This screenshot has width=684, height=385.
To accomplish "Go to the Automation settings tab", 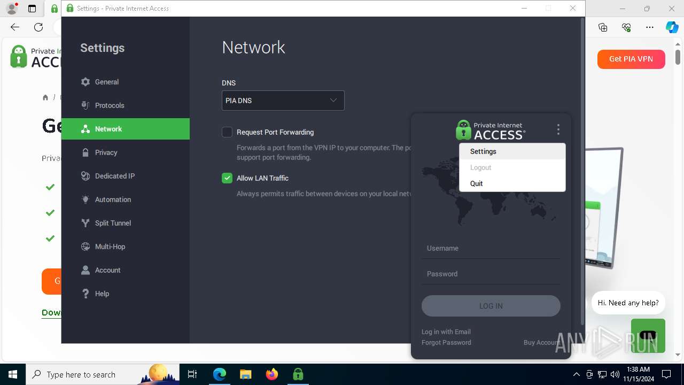I will pyautogui.click(x=126, y=199).
